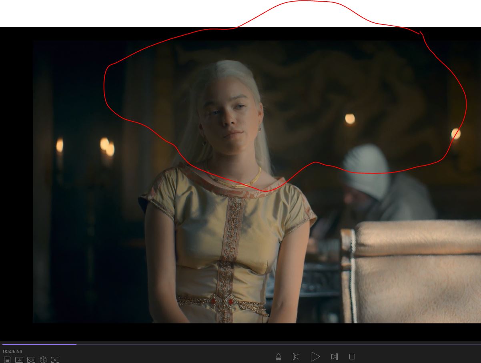Screen dimensions: 481x363
Task: Click the gold necklace in the video frame
Action: pyautogui.click(x=236, y=181)
